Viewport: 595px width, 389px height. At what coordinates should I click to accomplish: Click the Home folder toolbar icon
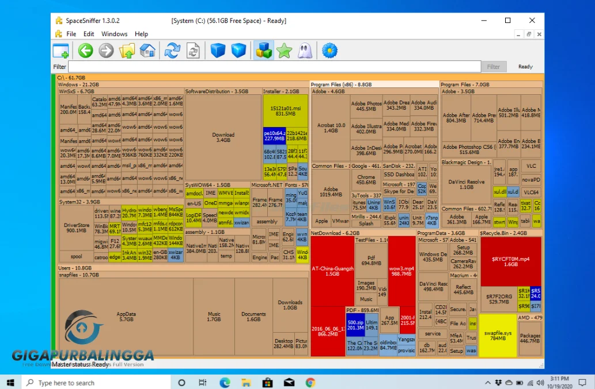point(147,51)
